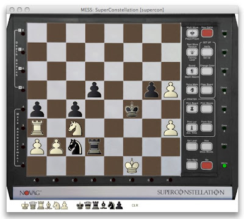
Task: Click the Print Moves button
Action: tap(207, 109)
